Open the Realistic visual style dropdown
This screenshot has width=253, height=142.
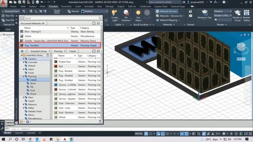(94, 11)
